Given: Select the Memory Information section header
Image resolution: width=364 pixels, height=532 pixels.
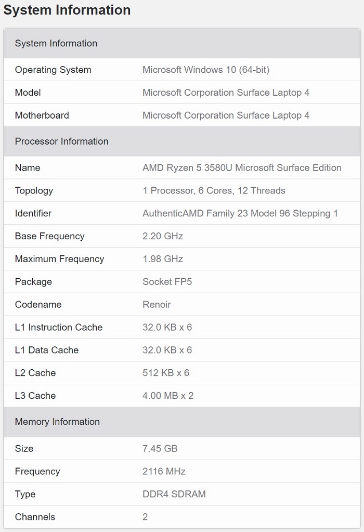Looking at the screenshot, I should 57,422.
